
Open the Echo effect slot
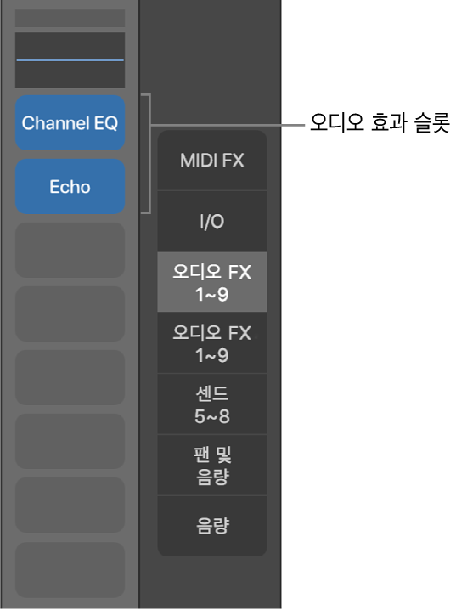tap(70, 187)
